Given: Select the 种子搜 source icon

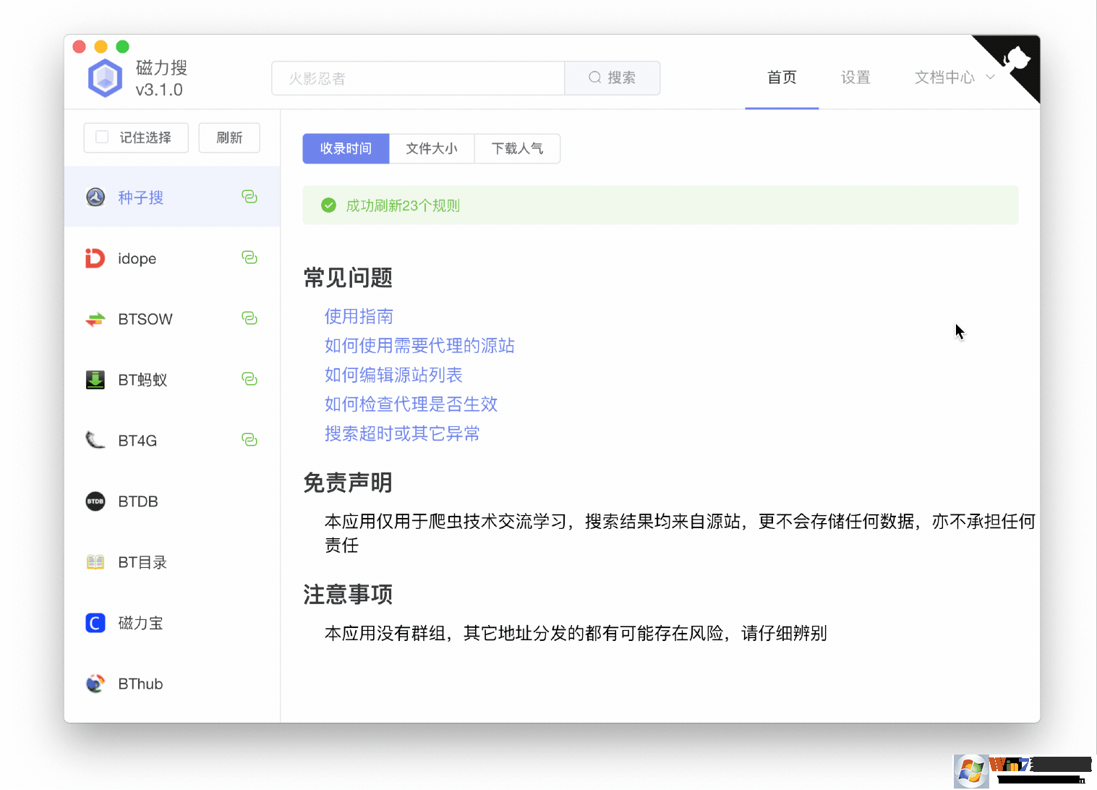Looking at the screenshot, I should tap(95, 197).
